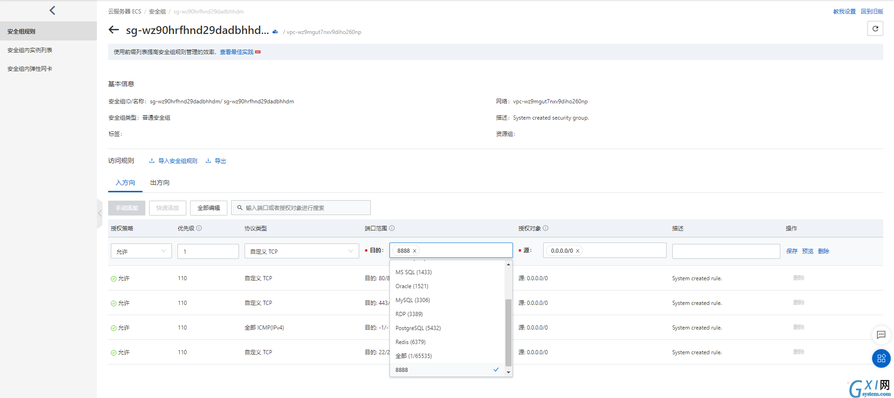Click 保存 to save the rule
Screen dimensions: 894x398
coord(792,251)
